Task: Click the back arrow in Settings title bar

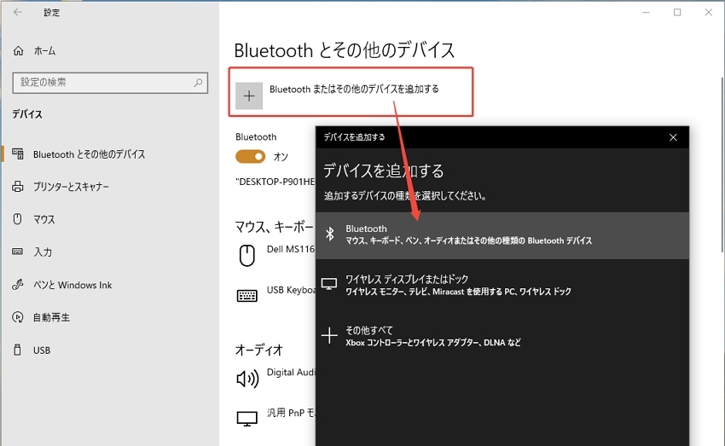Action: (18, 12)
